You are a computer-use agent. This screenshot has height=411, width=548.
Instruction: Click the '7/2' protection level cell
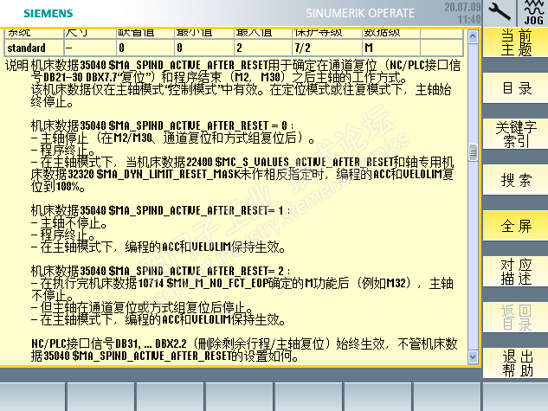pos(327,48)
